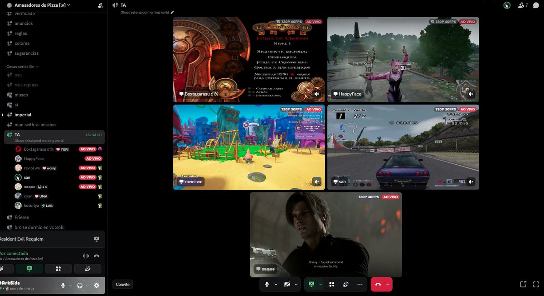Disconnect via phone icon in Voz conectada panel
Viewport: 544px width, 296px height.
97,256
